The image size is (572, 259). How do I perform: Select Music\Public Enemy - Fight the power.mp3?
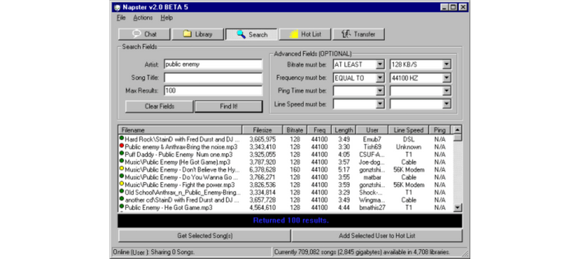pyautogui.click(x=285, y=185)
